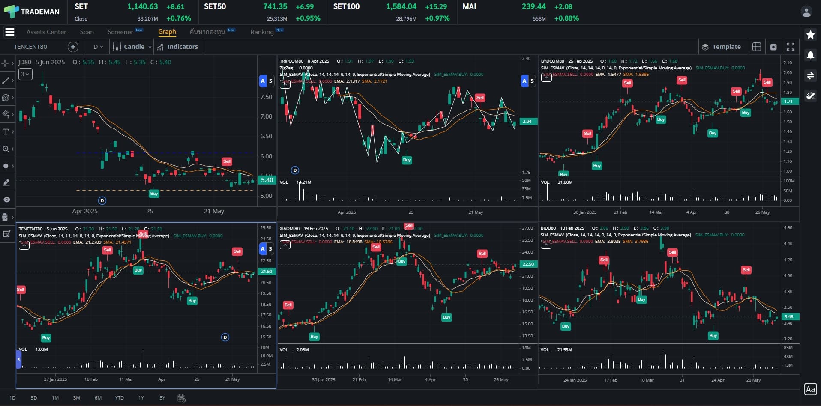Open the Scan tab
This screenshot has height=406, width=821.
(x=87, y=32)
